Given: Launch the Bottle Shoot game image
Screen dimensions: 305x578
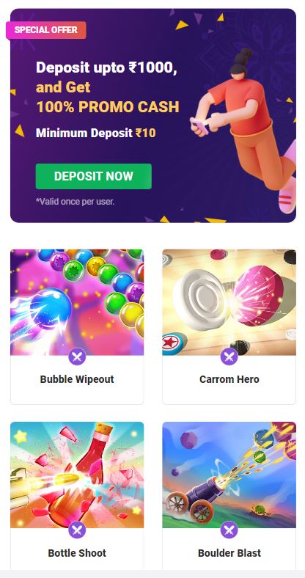Looking at the screenshot, I should click(x=77, y=475).
